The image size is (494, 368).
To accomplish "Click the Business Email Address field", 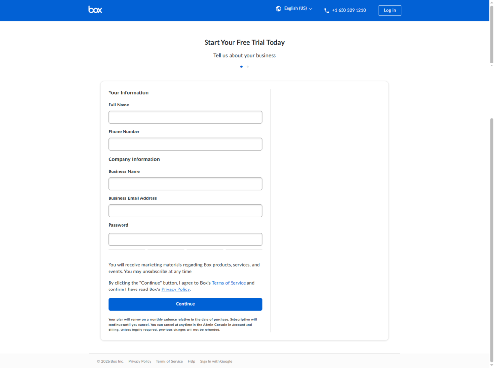I will [x=185, y=210].
